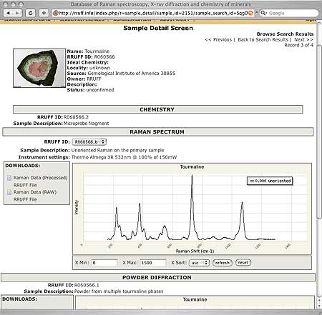Open the RRUFF File under RAW data
This screenshot has width=322, height=315.
pos(25,199)
